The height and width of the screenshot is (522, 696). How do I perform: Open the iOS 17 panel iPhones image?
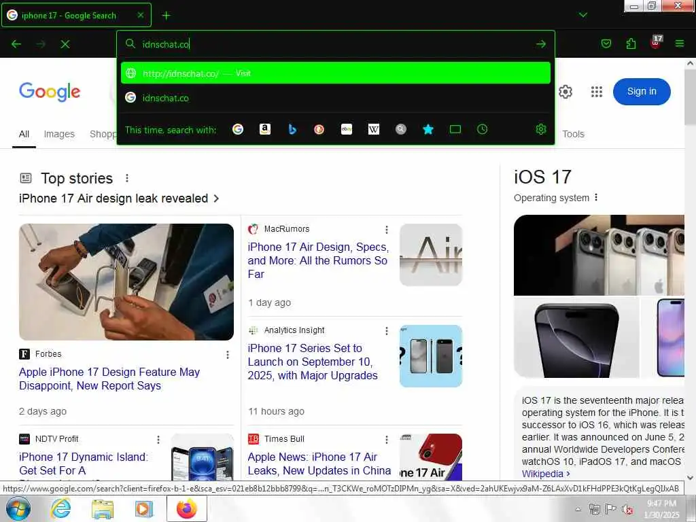(599, 256)
